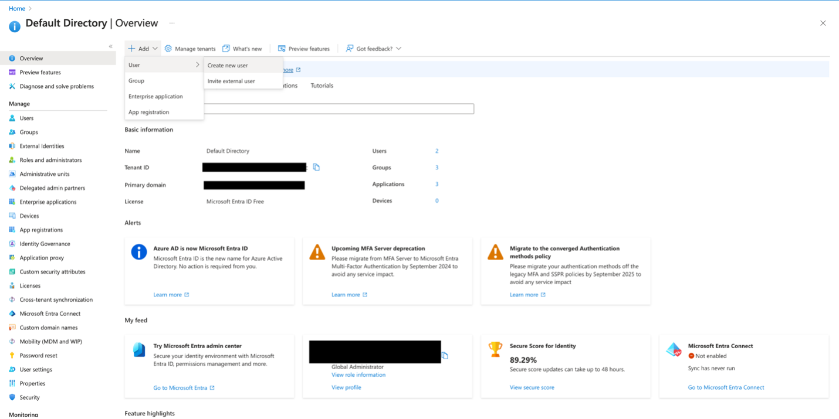Close the Default Directory blade
The image size is (839, 419).
point(823,23)
